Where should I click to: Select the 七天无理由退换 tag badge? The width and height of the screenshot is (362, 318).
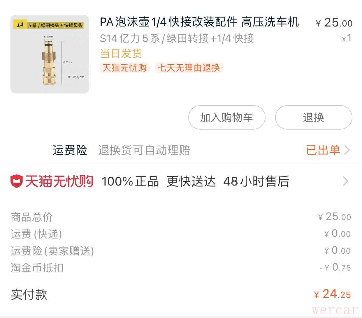pos(189,68)
